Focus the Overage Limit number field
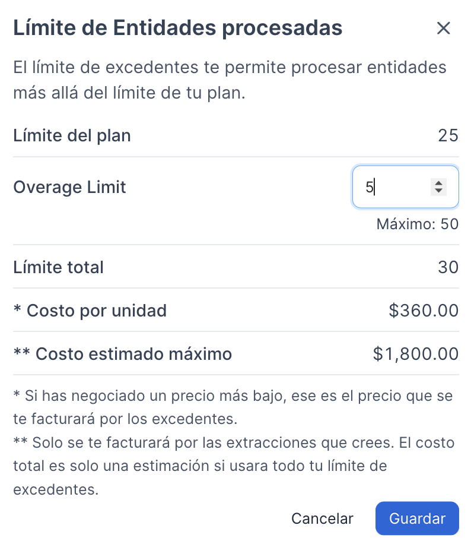 click(x=405, y=187)
